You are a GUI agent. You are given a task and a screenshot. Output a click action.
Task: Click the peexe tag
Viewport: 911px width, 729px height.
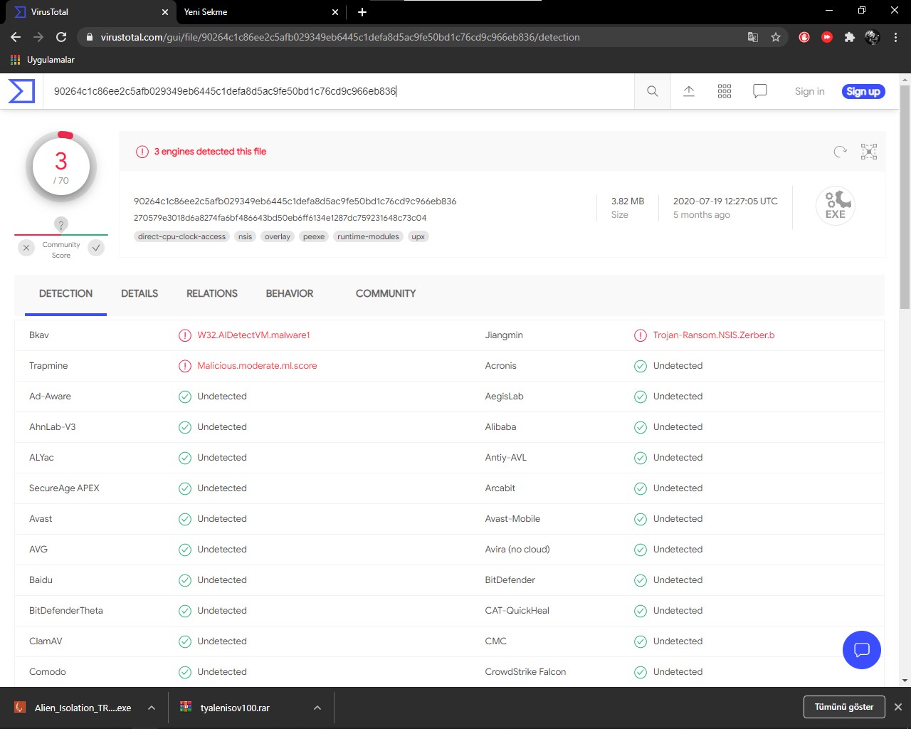tap(314, 236)
